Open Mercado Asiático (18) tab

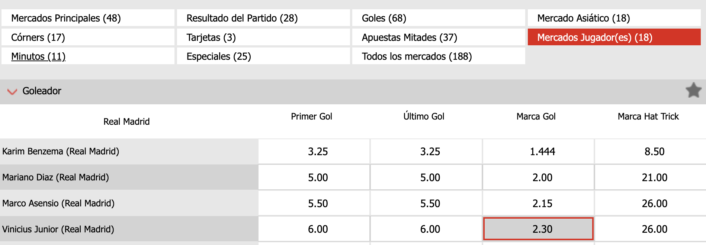614,18
